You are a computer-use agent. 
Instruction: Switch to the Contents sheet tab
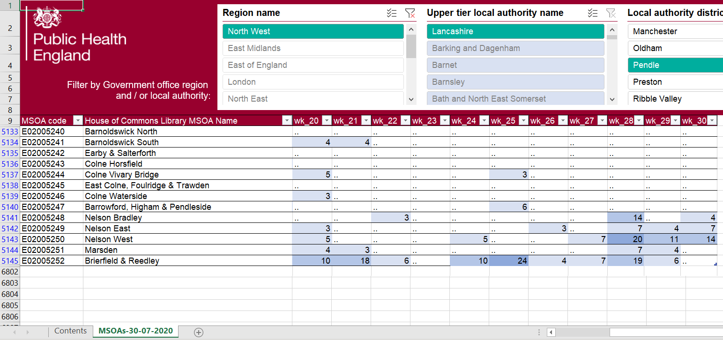pyautogui.click(x=70, y=331)
